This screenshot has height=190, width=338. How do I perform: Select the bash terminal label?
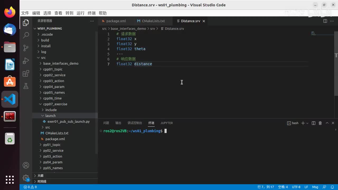(293, 123)
